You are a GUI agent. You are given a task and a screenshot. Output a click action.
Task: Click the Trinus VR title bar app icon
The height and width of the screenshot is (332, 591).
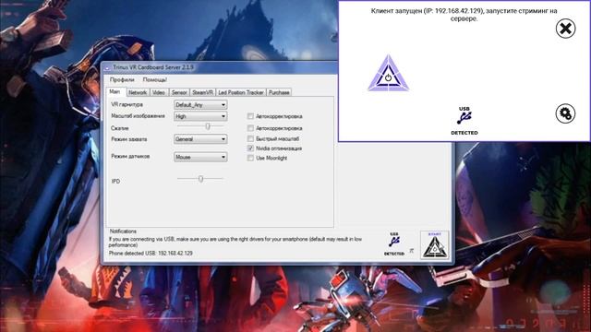(x=107, y=67)
